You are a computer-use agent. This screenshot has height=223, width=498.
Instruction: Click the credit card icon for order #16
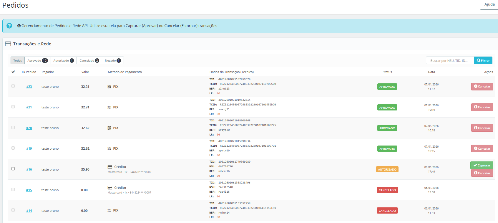click(110, 167)
